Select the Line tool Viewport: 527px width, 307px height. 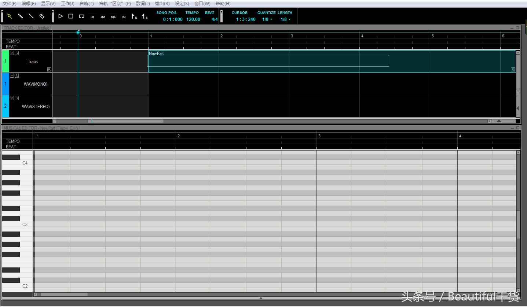click(x=31, y=16)
